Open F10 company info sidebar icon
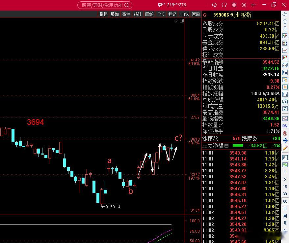Image resolution: width=289 pixels, height=243 pixels. click(x=285, y=73)
